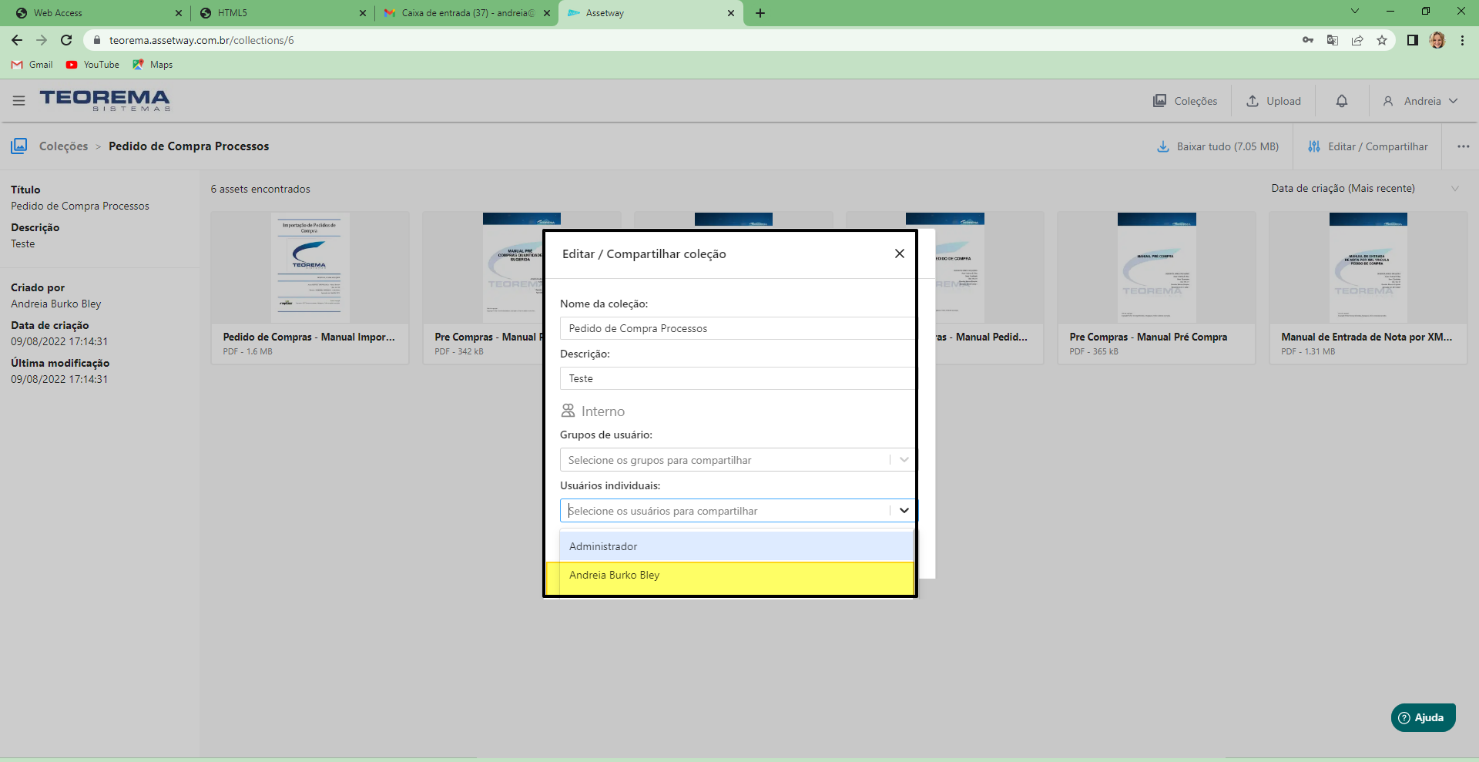Go back in browser history

[x=17, y=40]
